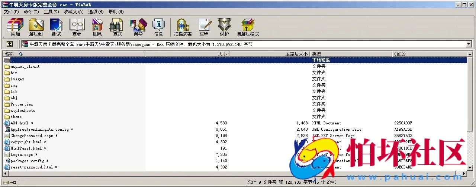Select the reset-password.html file icon

(x=7, y=167)
